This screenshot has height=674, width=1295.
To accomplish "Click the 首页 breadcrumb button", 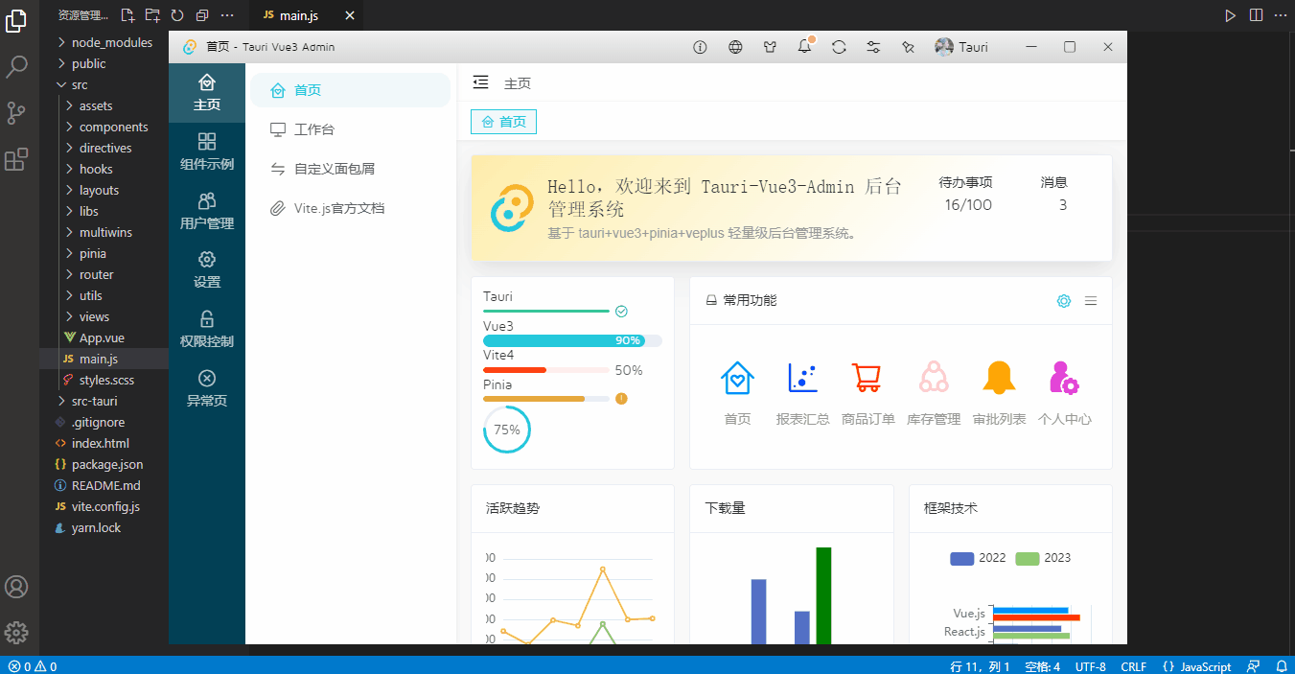I will (x=503, y=122).
